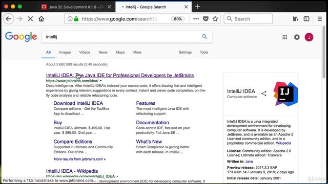The width and height of the screenshot is (328, 184).
Task: Switch to Images results
Action: pos(65,52)
